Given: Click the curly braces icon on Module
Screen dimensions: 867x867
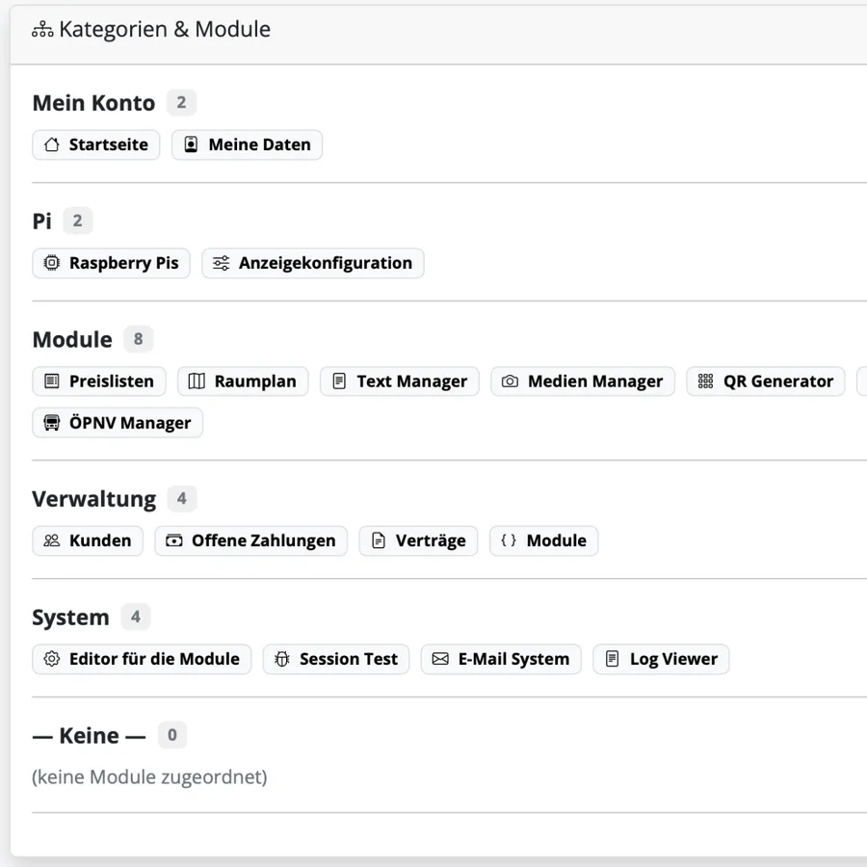Looking at the screenshot, I should tap(509, 540).
